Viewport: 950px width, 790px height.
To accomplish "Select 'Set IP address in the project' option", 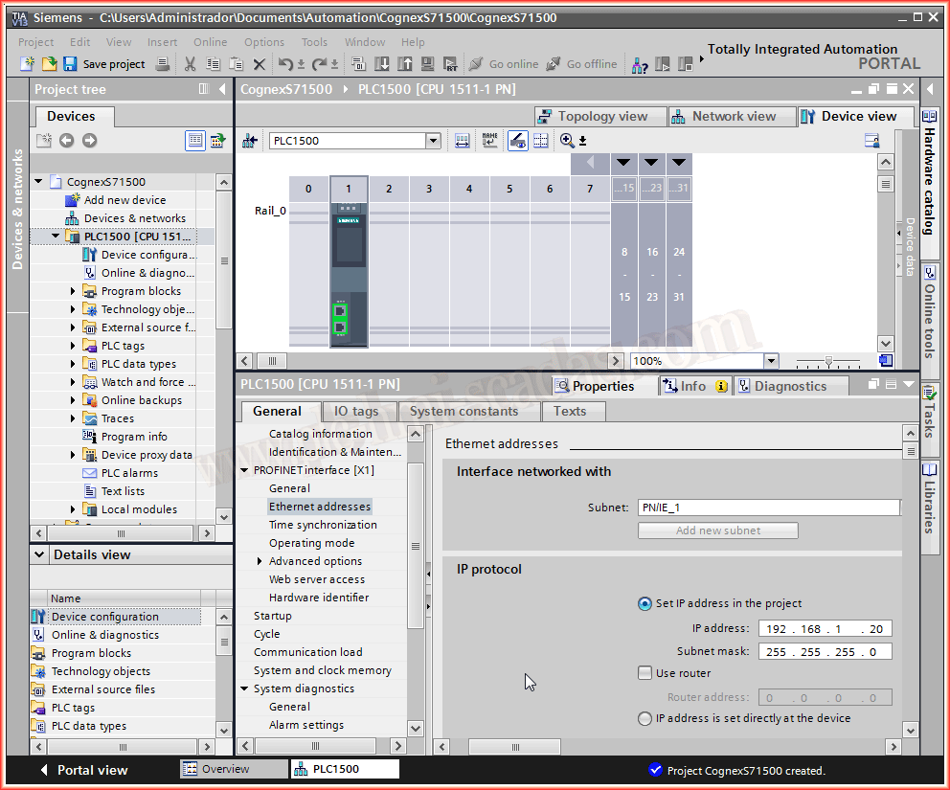I will 645,603.
